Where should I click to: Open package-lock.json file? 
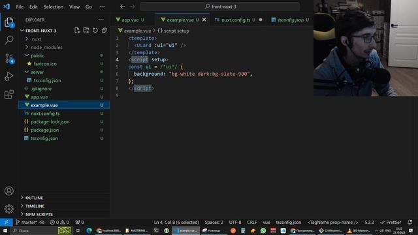pyautogui.click(x=50, y=121)
